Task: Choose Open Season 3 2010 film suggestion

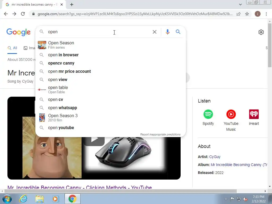Action: point(110,118)
